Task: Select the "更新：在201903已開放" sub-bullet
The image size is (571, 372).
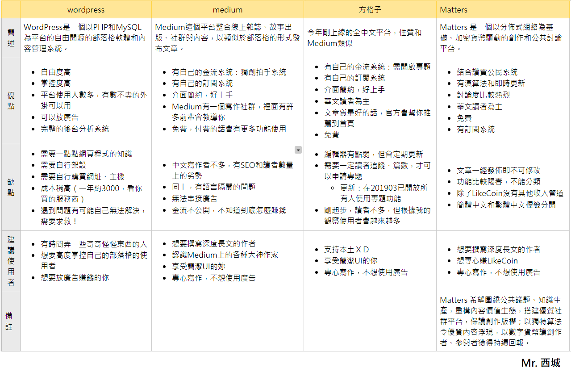Action: (x=384, y=193)
